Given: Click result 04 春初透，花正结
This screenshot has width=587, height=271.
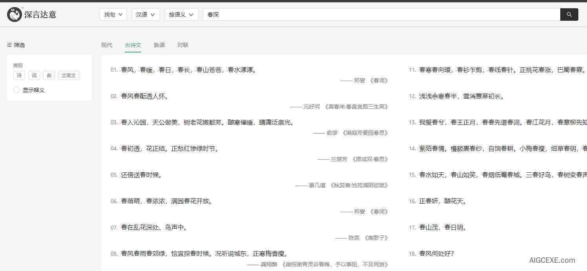Looking at the screenshot, I should [x=170, y=149].
